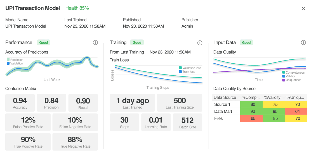This screenshot has width=311, height=154.
Task: Click the Validation legend marker
Action: pyautogui.click(x=8, y=64)
